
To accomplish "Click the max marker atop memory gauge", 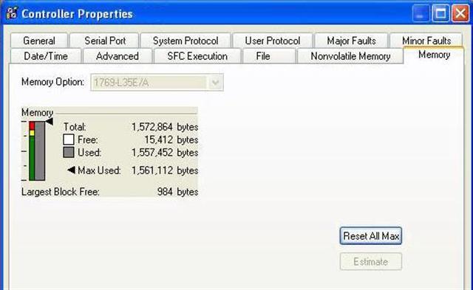I will coord(50,121).
